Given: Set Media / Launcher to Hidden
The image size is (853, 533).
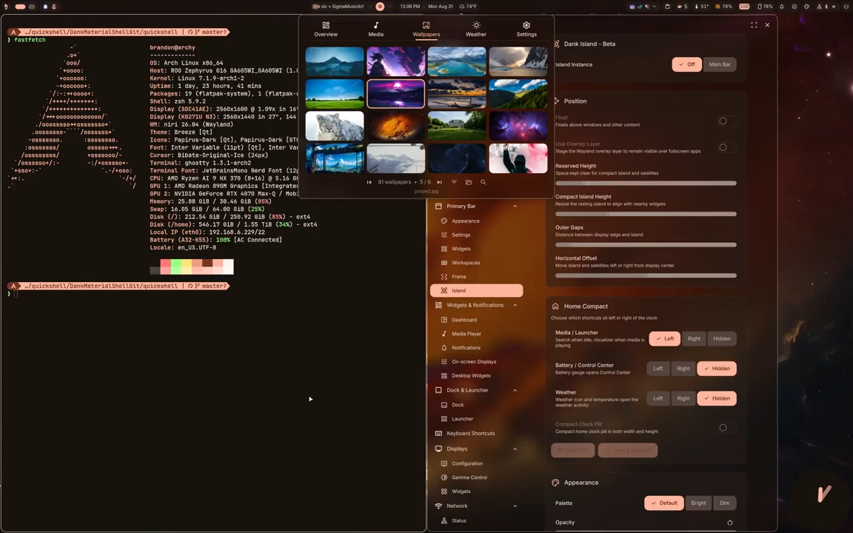Looking at the screenshot, I should coord(722,338).
